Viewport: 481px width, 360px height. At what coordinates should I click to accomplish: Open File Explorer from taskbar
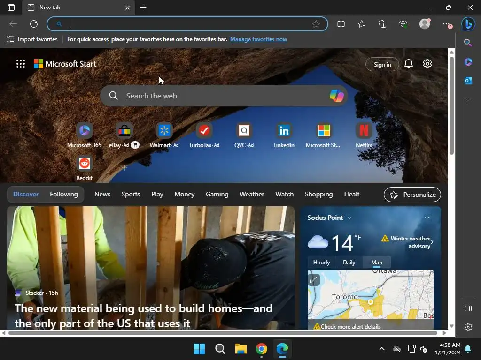click(241, 349)
